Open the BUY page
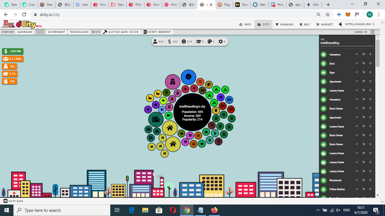Image resolution: width=385 pixels, height=216 pixels. point(305,25)
